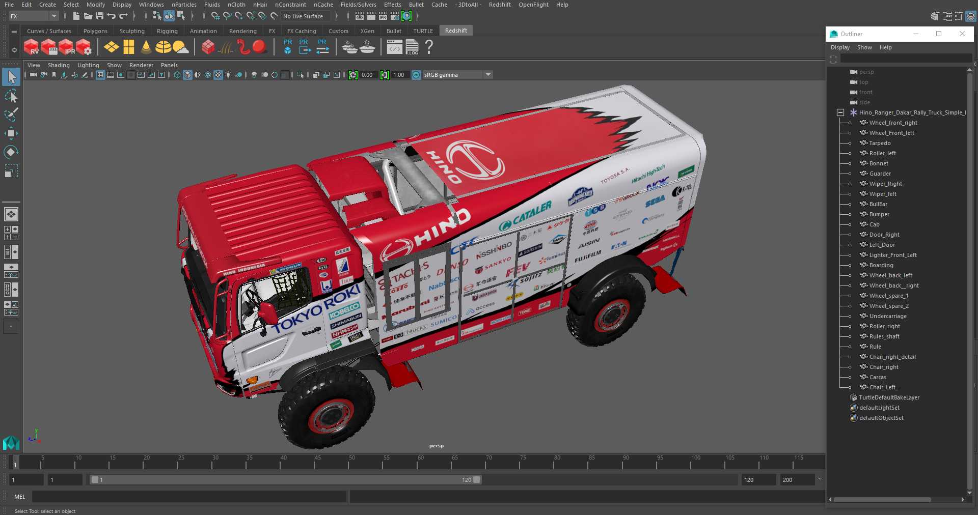Toggle film gate in viewport toolbar
Viewport: 978px width, 515px height.
pyautogui.click(x=111, y=75)
